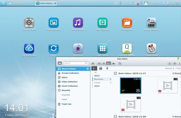Open the main hamburger menu
This screenshot has width=181, height=118.
(x=3, y=3)
